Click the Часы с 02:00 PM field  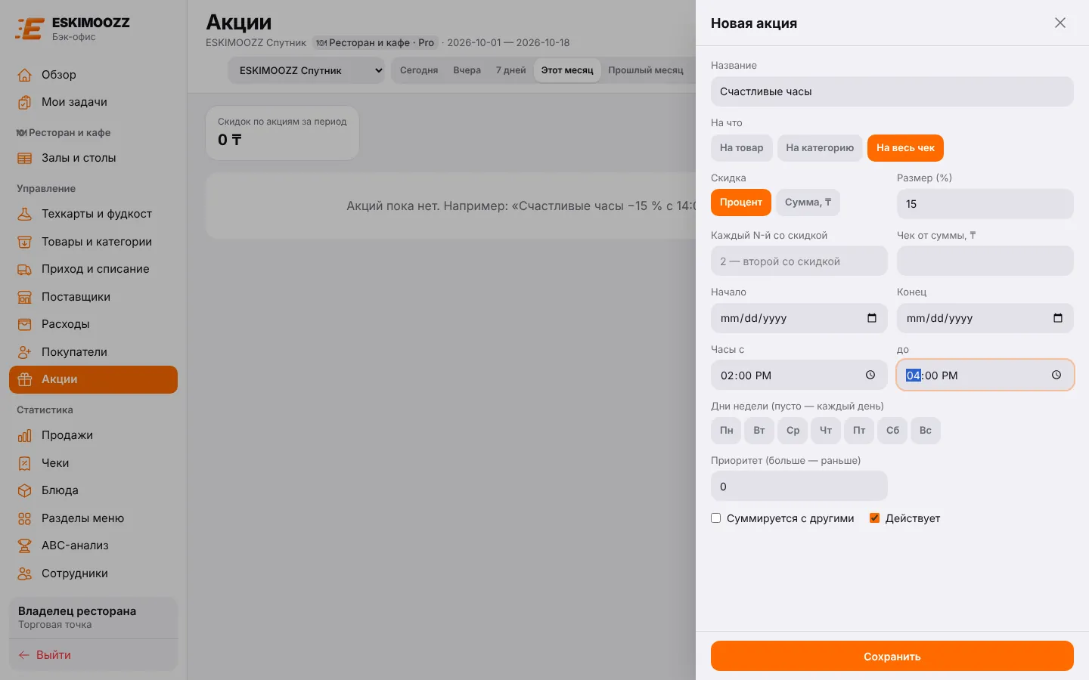coord(799,376)
